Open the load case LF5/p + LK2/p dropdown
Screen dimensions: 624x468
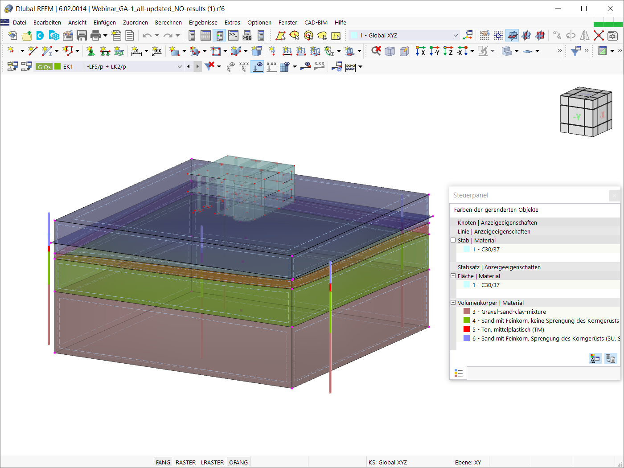[x=180, y=67]
